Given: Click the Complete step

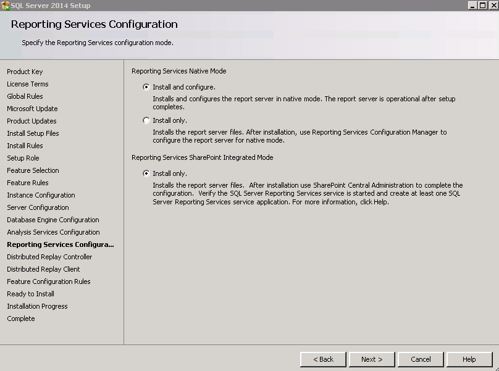Looking at the screenshot, I should pyautogui.click(x=21, y=319).
